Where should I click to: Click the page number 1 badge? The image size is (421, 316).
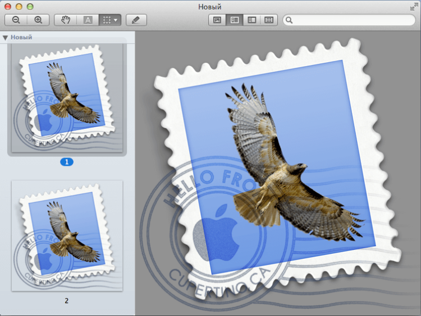(67, 162)
